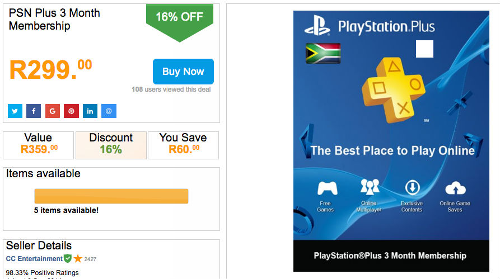Click the Exclusive Contents download icon
This screenshot has width=500, height=279.
tap(412, 188)
